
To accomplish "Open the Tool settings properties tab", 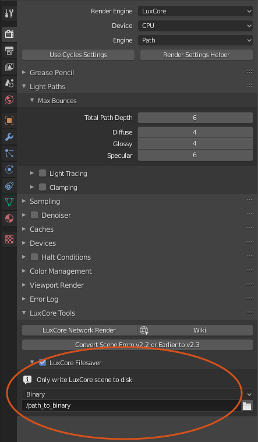I will coord(9,13).
